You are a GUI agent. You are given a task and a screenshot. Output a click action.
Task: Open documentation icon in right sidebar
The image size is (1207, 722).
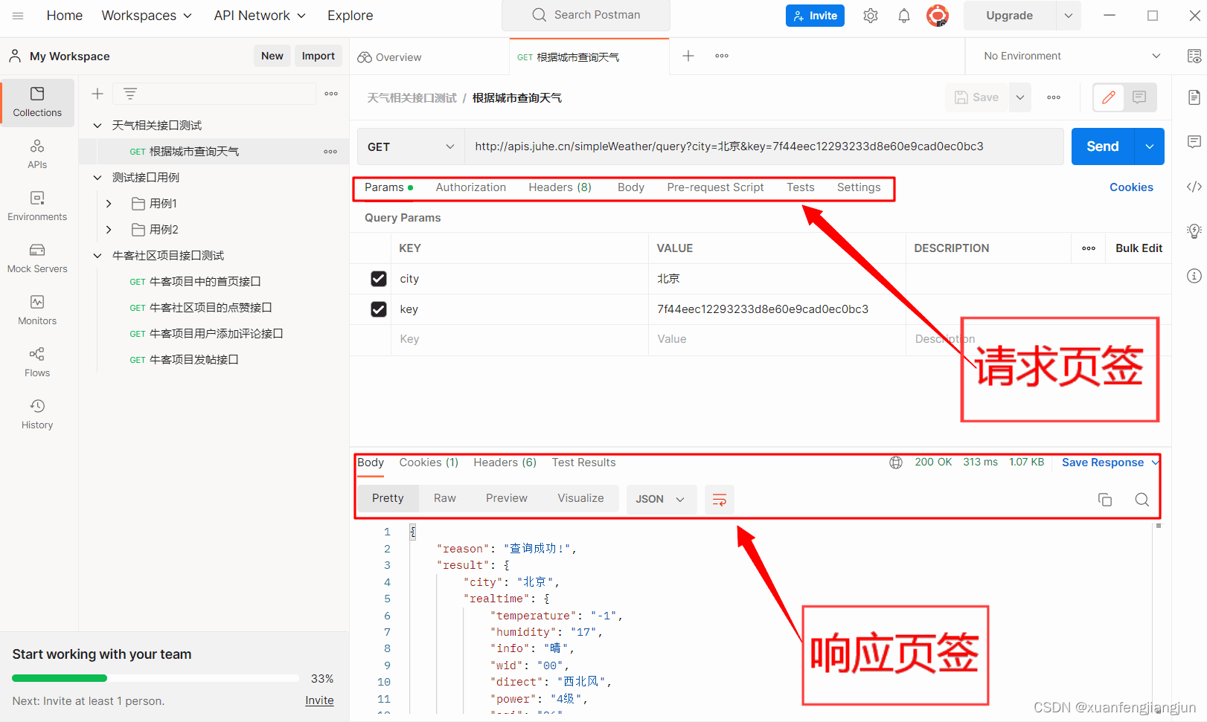click(x=1194, y=97)
